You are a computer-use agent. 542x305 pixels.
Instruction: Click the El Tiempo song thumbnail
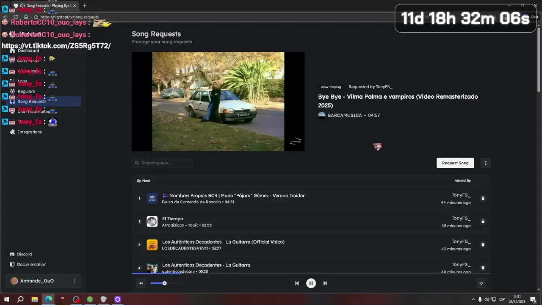152,222
